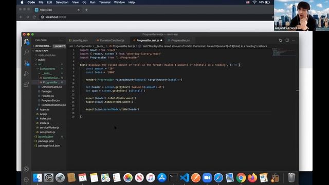Open the Run and Debug view

click(x=26, y=73)
